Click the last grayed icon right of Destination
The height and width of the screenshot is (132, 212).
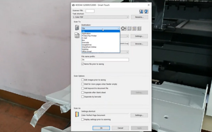click(139, 28)
